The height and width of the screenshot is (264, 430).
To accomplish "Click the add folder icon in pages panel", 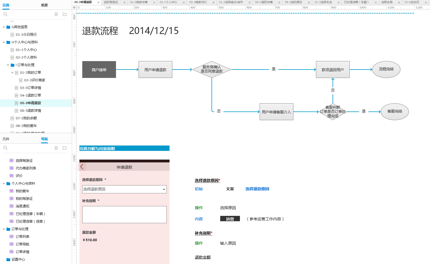I will point(64,14).
